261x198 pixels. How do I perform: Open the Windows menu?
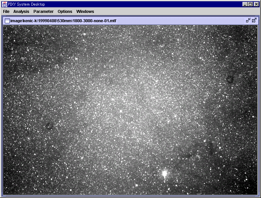point(85,12)
